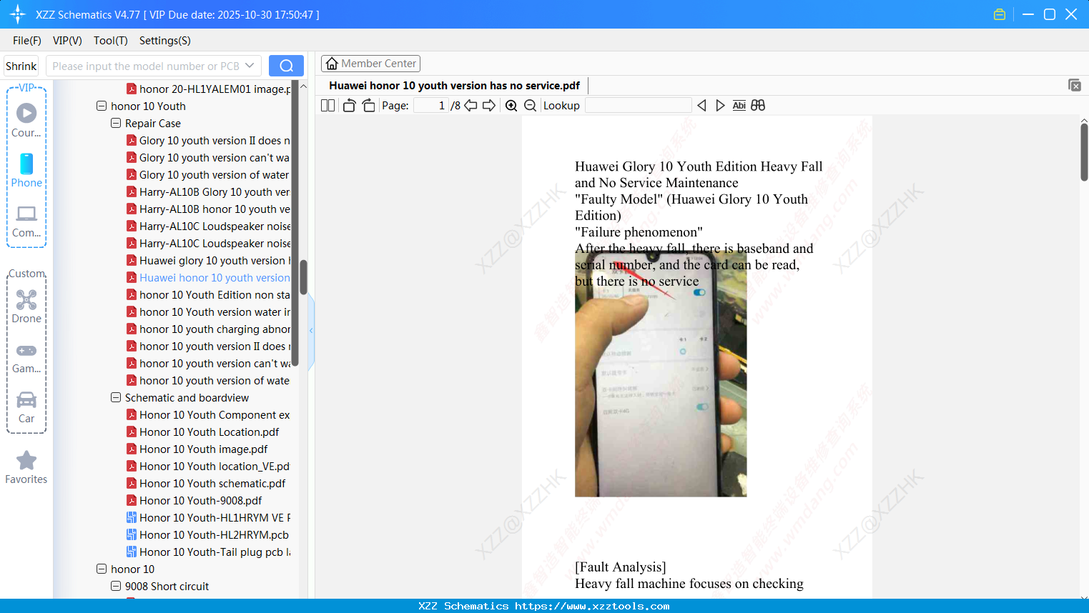Image resolution: width=1089 pixels, height=613 pixels.
Task: Open honor 20-HL1YALEM01 image file
Action: click(208, 89)
